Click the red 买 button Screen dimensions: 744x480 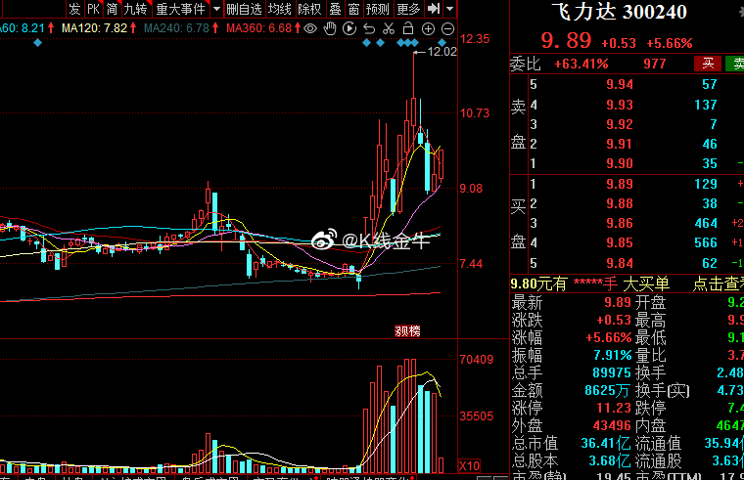707,64
